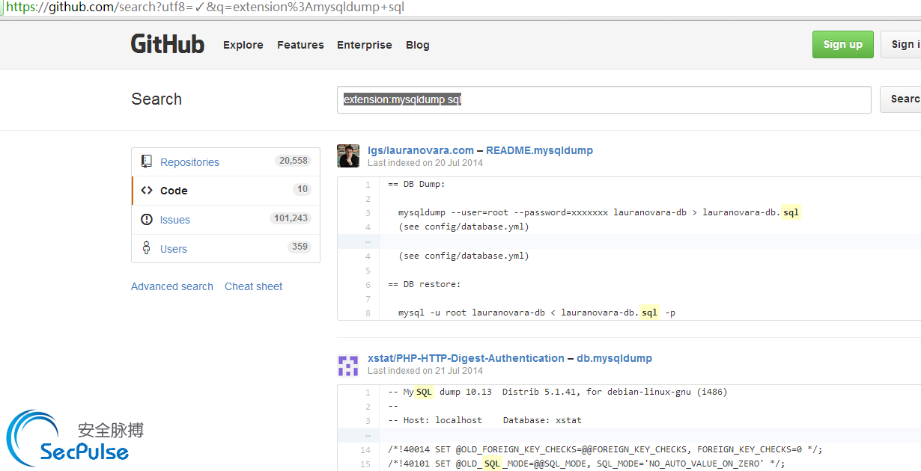
Task: Open the Cheat sheet link
Action: click(254, 286)
